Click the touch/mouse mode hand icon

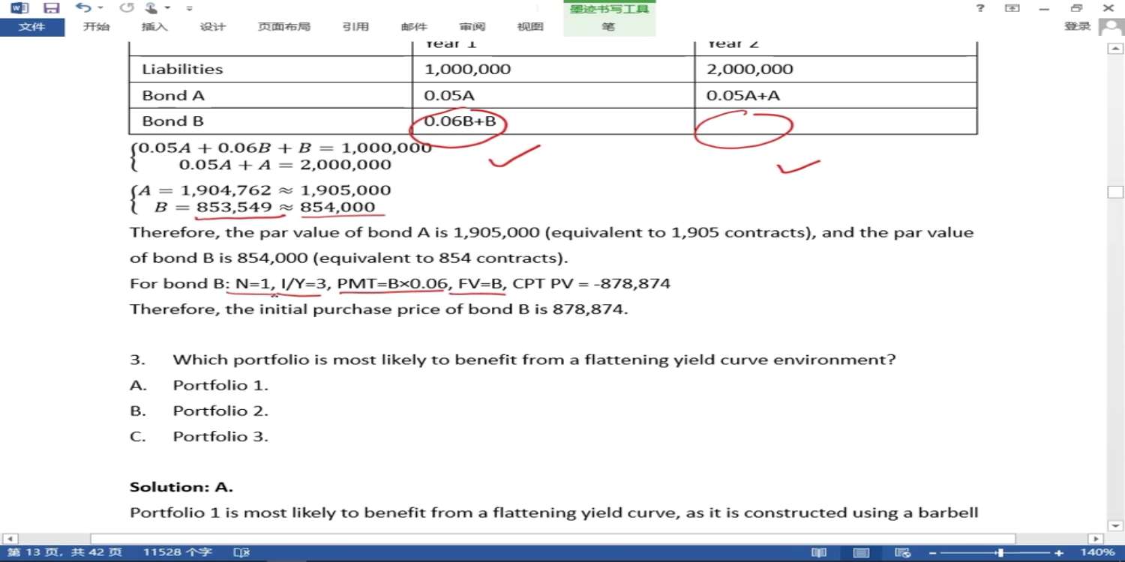151,8
